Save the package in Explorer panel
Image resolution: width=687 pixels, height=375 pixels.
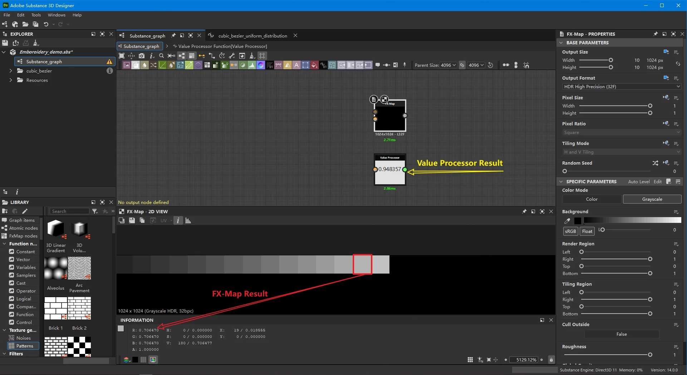[5, 43]
